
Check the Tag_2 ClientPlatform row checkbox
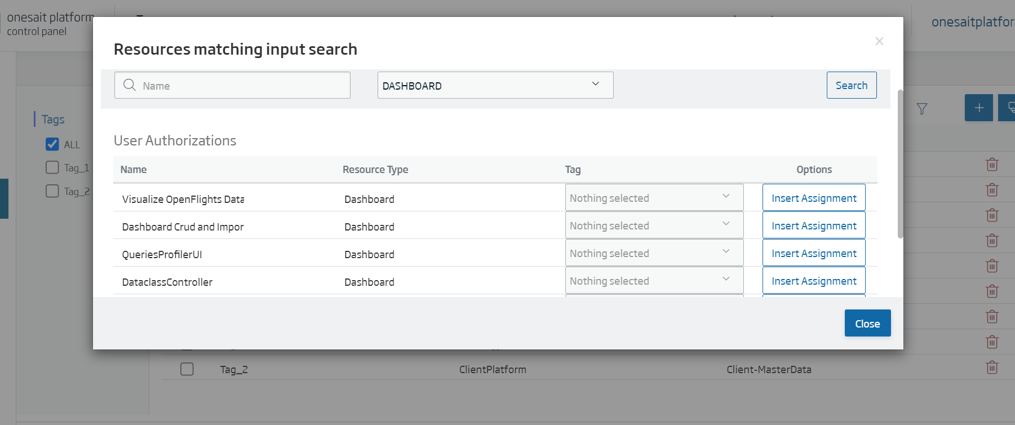point(187,369)
